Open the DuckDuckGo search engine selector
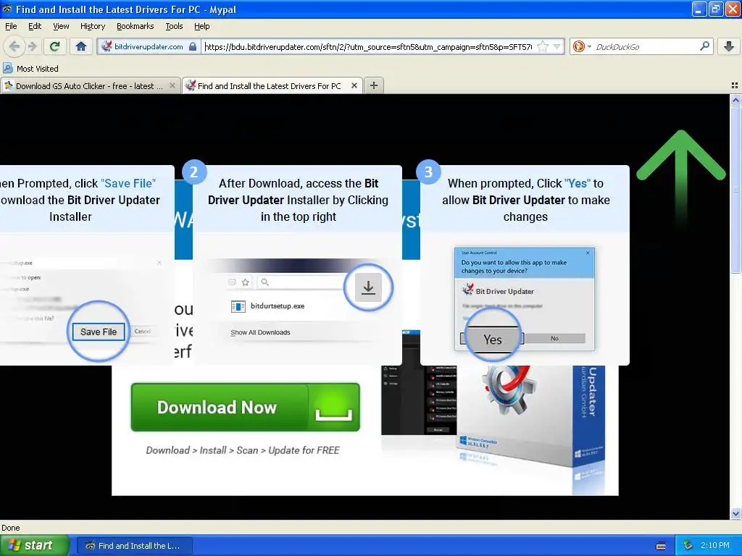The width and height of the screenshot is (742, 556). point(582,46)
